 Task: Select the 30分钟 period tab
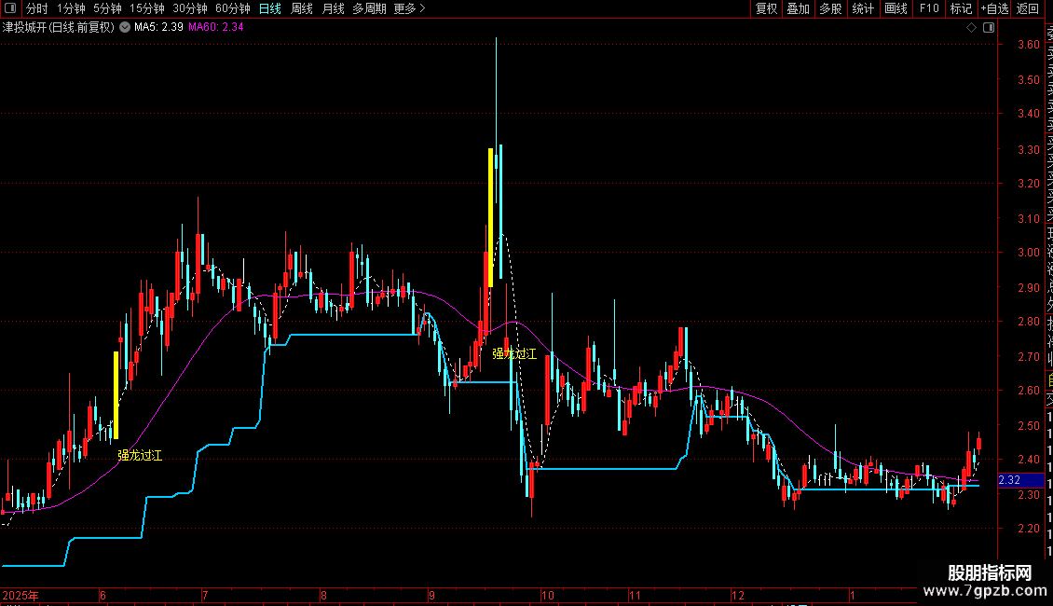tap(190, 8)
